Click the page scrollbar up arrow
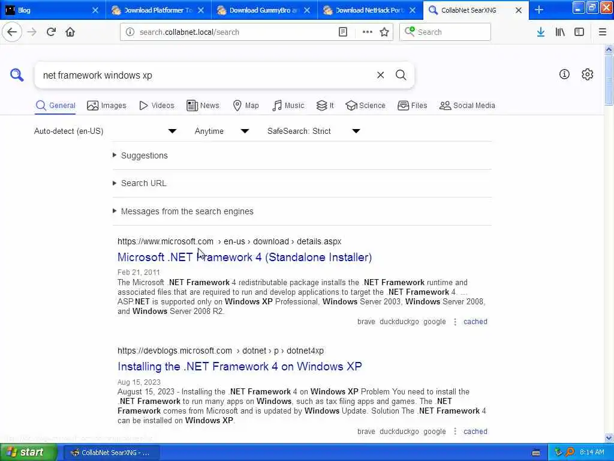Image resolution: width=614 pixels, height=461 pixels. [x=609, y=50]
